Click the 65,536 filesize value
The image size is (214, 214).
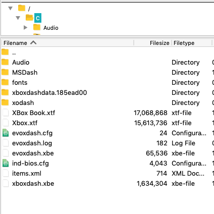pos(156,153)
